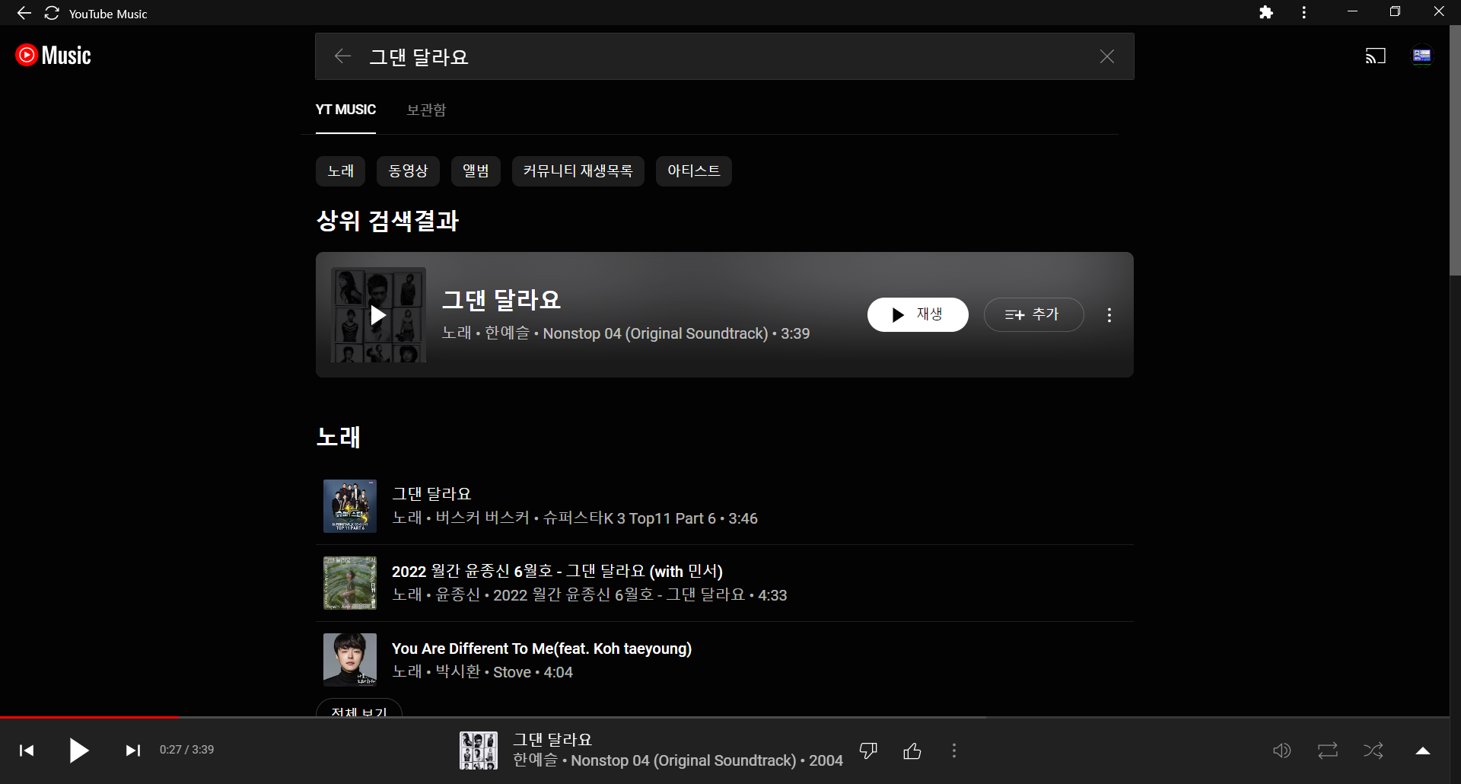Click the 버스커 버스커 song thumbnail

tap(350, 506)
